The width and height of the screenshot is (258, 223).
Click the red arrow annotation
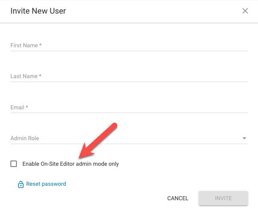(x=98, y=141)
